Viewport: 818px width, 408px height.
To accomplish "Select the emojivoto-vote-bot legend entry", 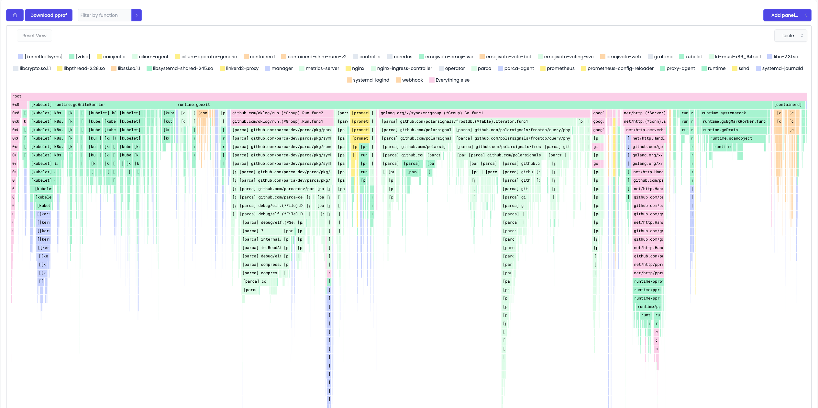I will 505,57.
